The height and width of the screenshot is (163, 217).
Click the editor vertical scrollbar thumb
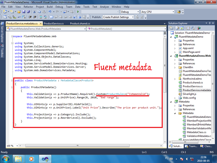[165, 66]
